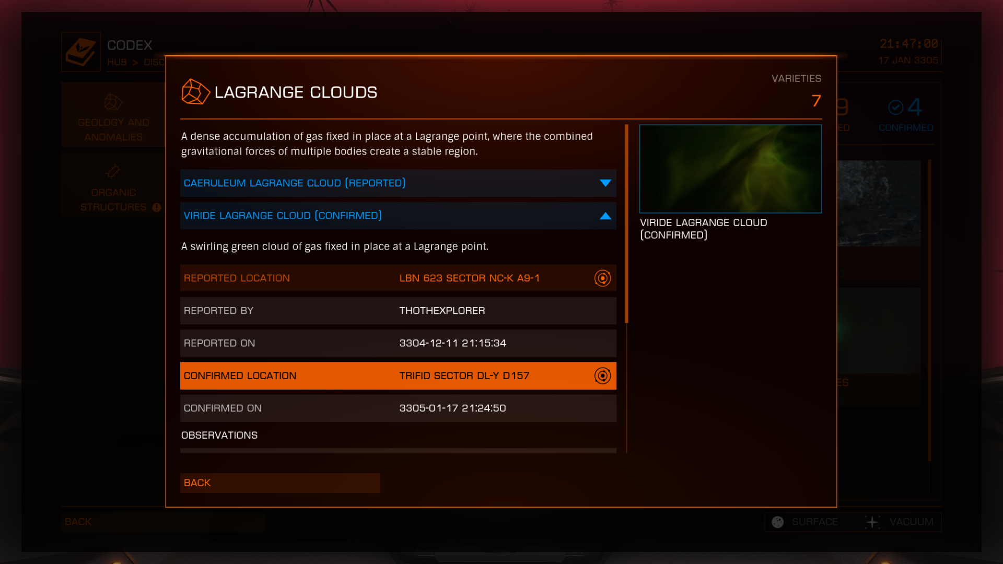Select the Surface planet icon
Image resolution: width=1003 pixels, height=564 pixels.
pos(777,522)
